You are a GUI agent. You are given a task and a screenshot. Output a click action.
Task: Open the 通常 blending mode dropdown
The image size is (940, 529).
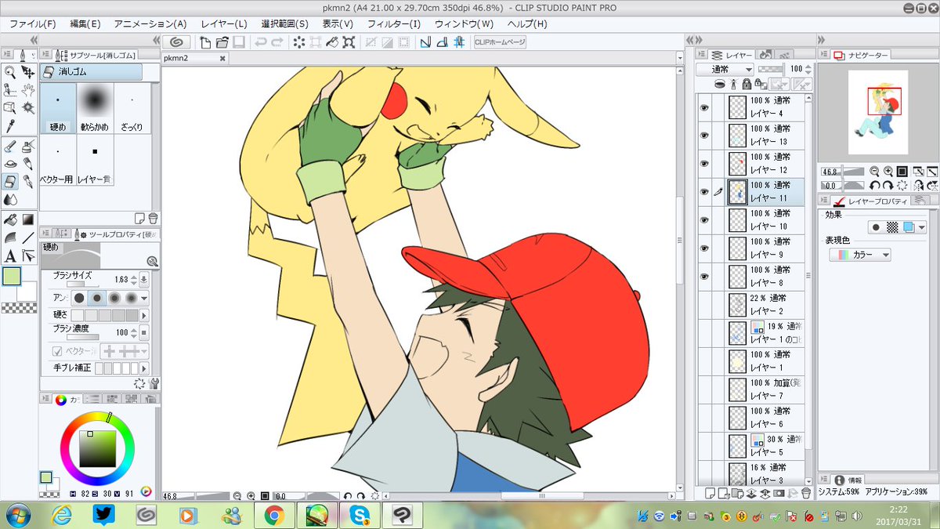[725, 69]
